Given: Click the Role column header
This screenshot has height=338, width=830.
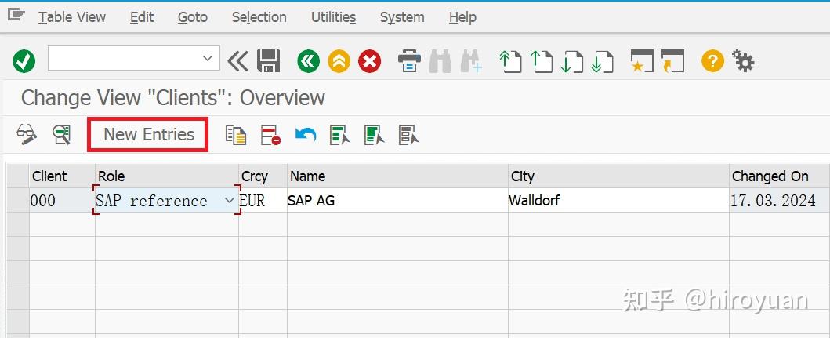Looking at the screenshot, I should pos(167,176).
